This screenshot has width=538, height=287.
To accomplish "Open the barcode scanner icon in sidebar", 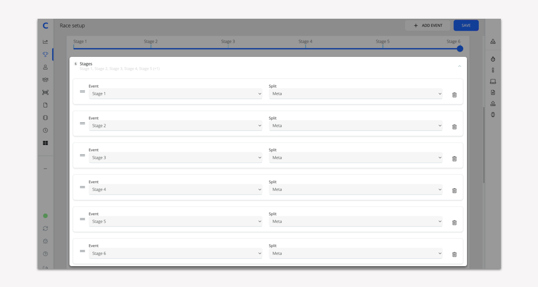I will point(45,92).
